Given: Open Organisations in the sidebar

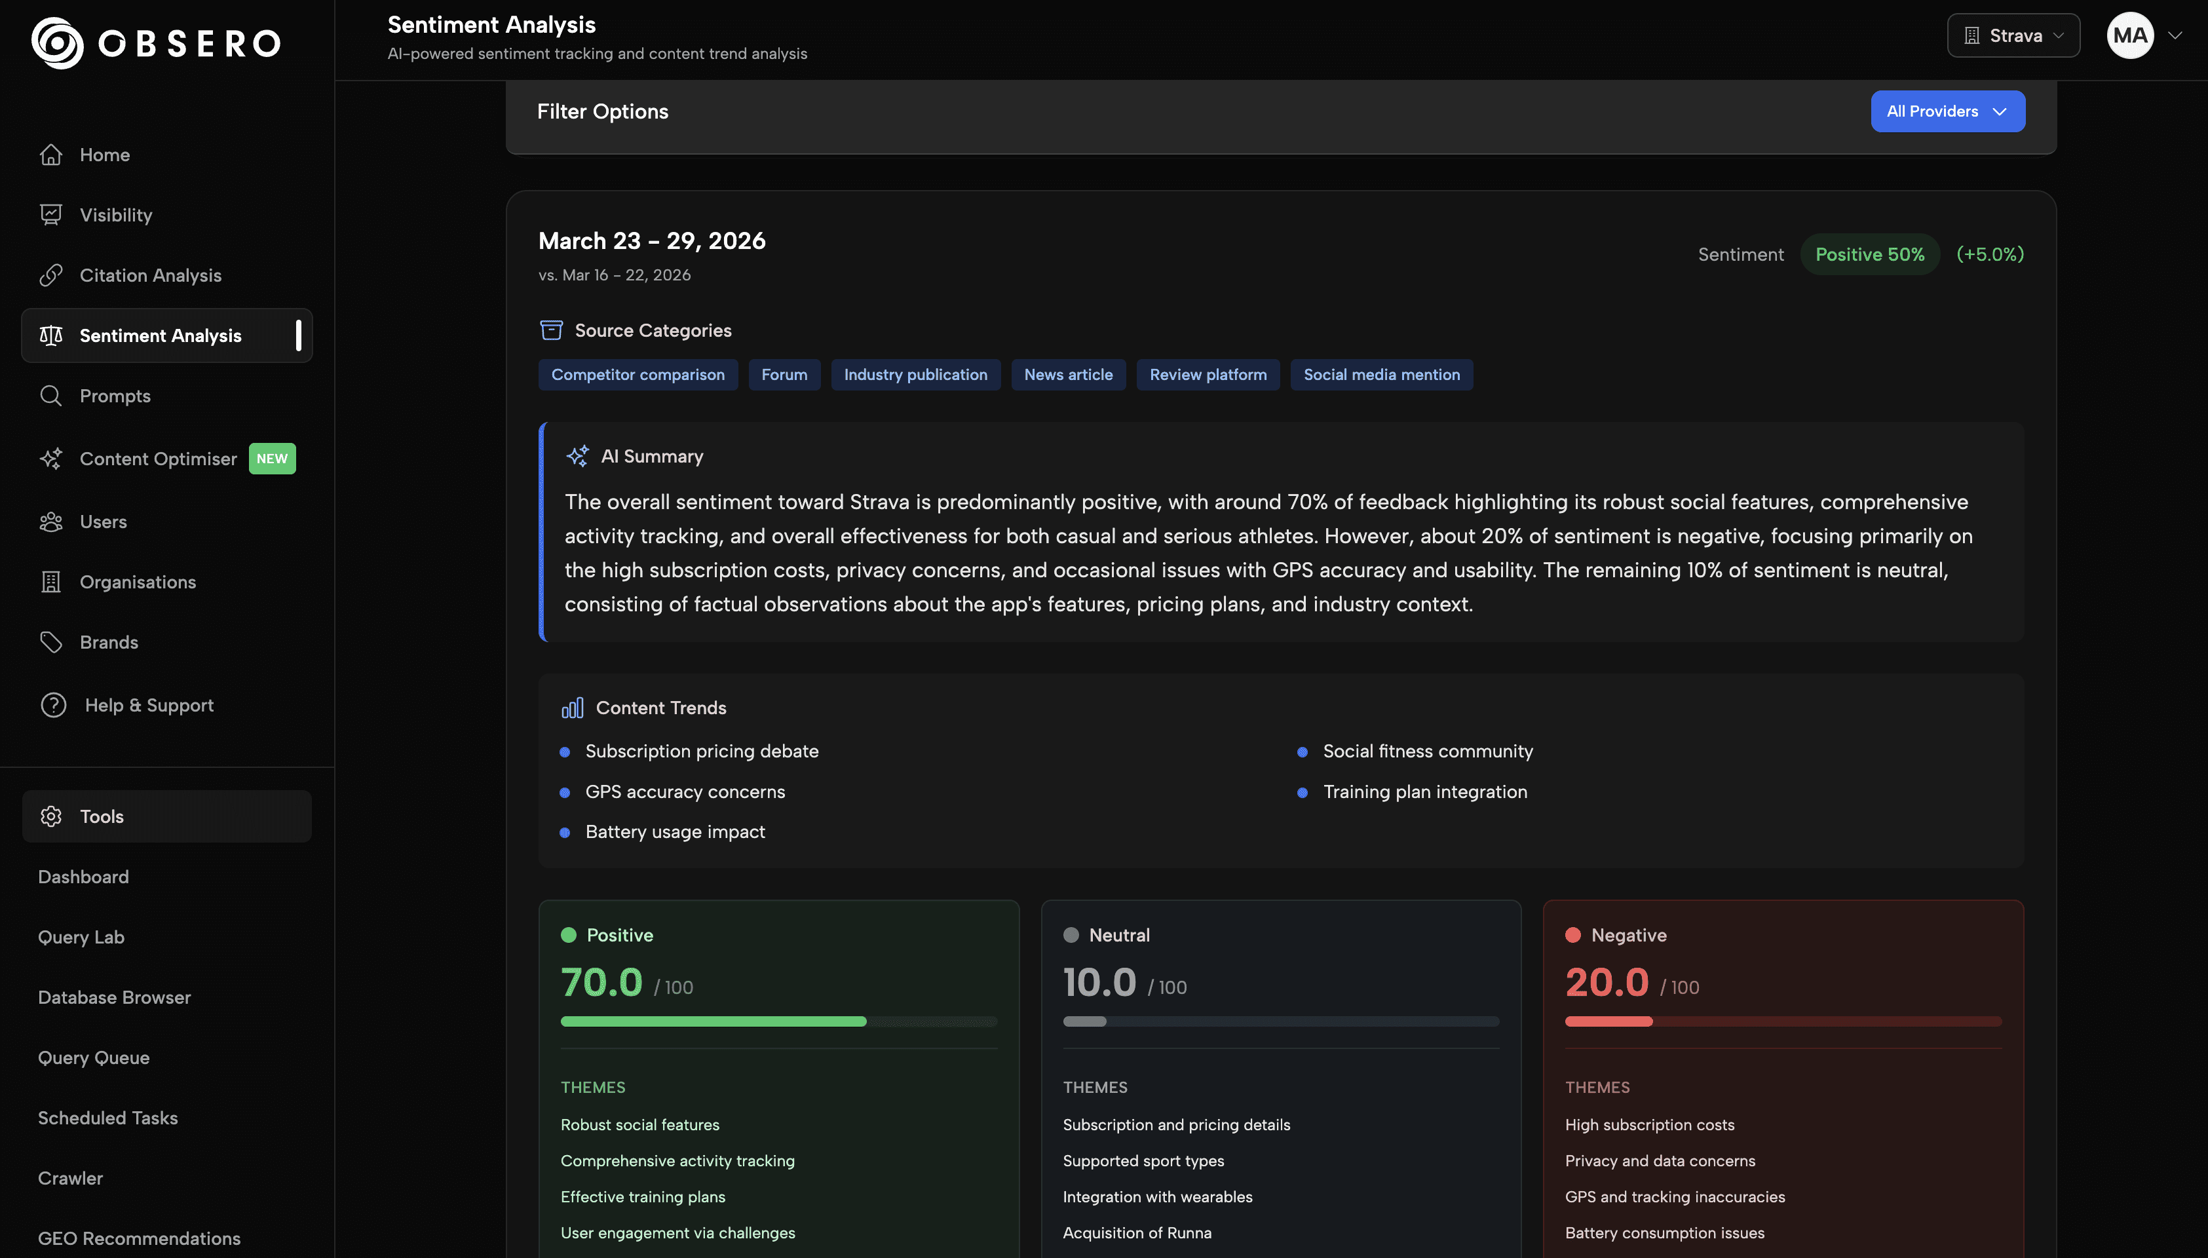Looking at the screenshot, I should click(138, 582).
